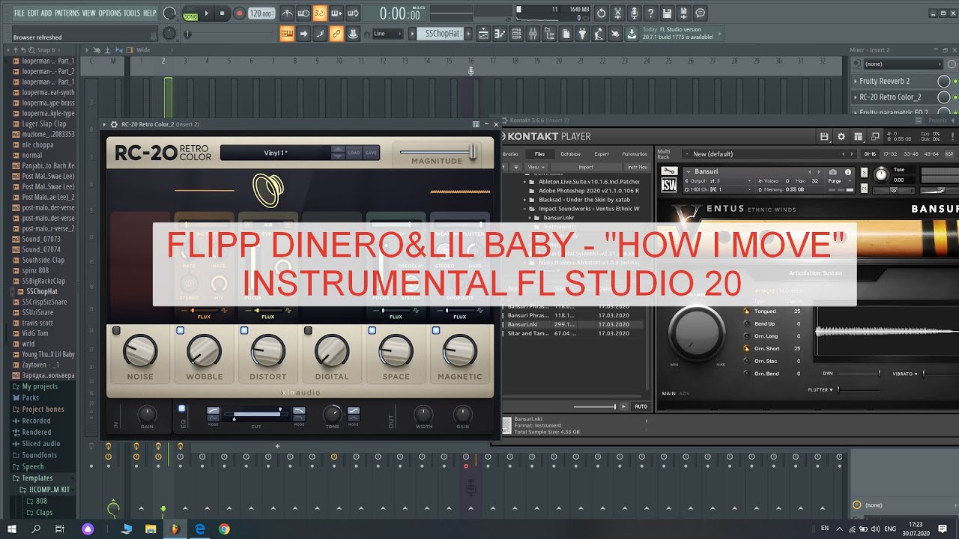The width and height of the screenshot is (959, 539).
Task: Open the help question mark icon
Action: pyautogui.click(x=650, y=13)
